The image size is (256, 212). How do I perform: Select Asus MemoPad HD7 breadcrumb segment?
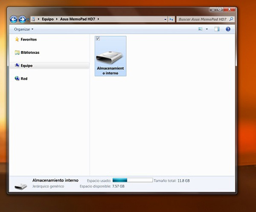(x=78, y=19)
